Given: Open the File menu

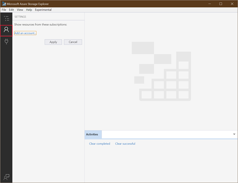Looking at the screenshot, I should pyautogui.click(x=4, y=10).
